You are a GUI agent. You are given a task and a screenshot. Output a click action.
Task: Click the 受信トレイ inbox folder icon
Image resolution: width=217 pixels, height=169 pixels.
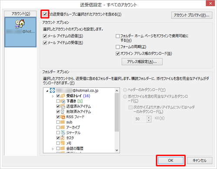pyautogui.click(x=63, y=96)
